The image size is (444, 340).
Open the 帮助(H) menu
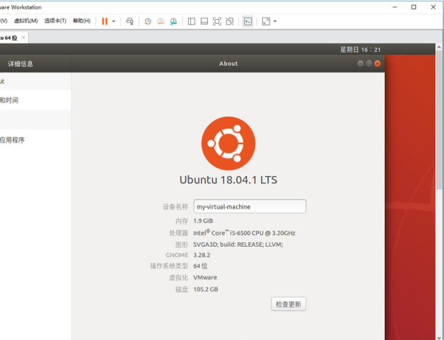(x=81, y=21)
